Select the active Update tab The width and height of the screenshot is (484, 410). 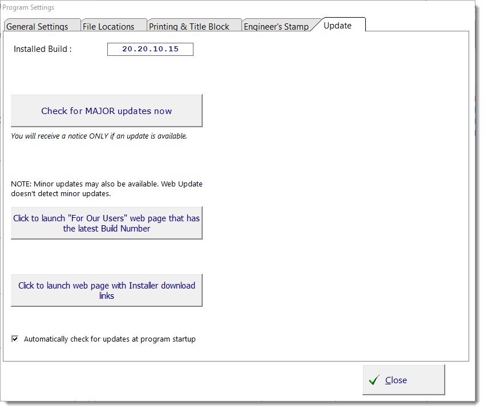[337, 25]
